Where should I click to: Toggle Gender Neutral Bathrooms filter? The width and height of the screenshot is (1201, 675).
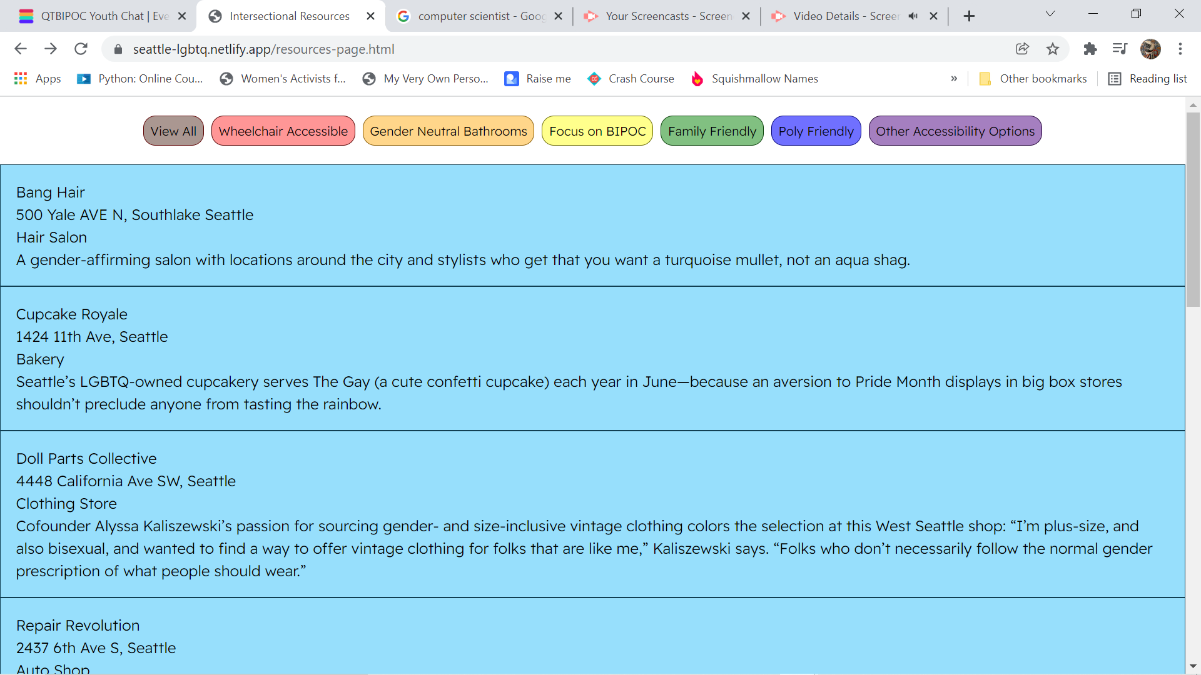click(448, 131)
